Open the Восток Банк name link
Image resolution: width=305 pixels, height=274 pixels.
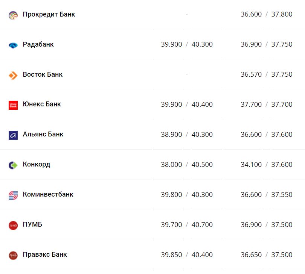tap(43, 74)
